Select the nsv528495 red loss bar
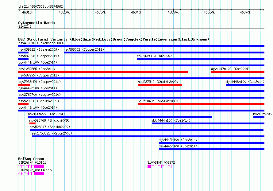 201,104
